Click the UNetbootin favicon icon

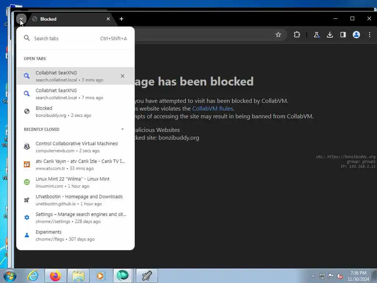click(x=27, y=200)
